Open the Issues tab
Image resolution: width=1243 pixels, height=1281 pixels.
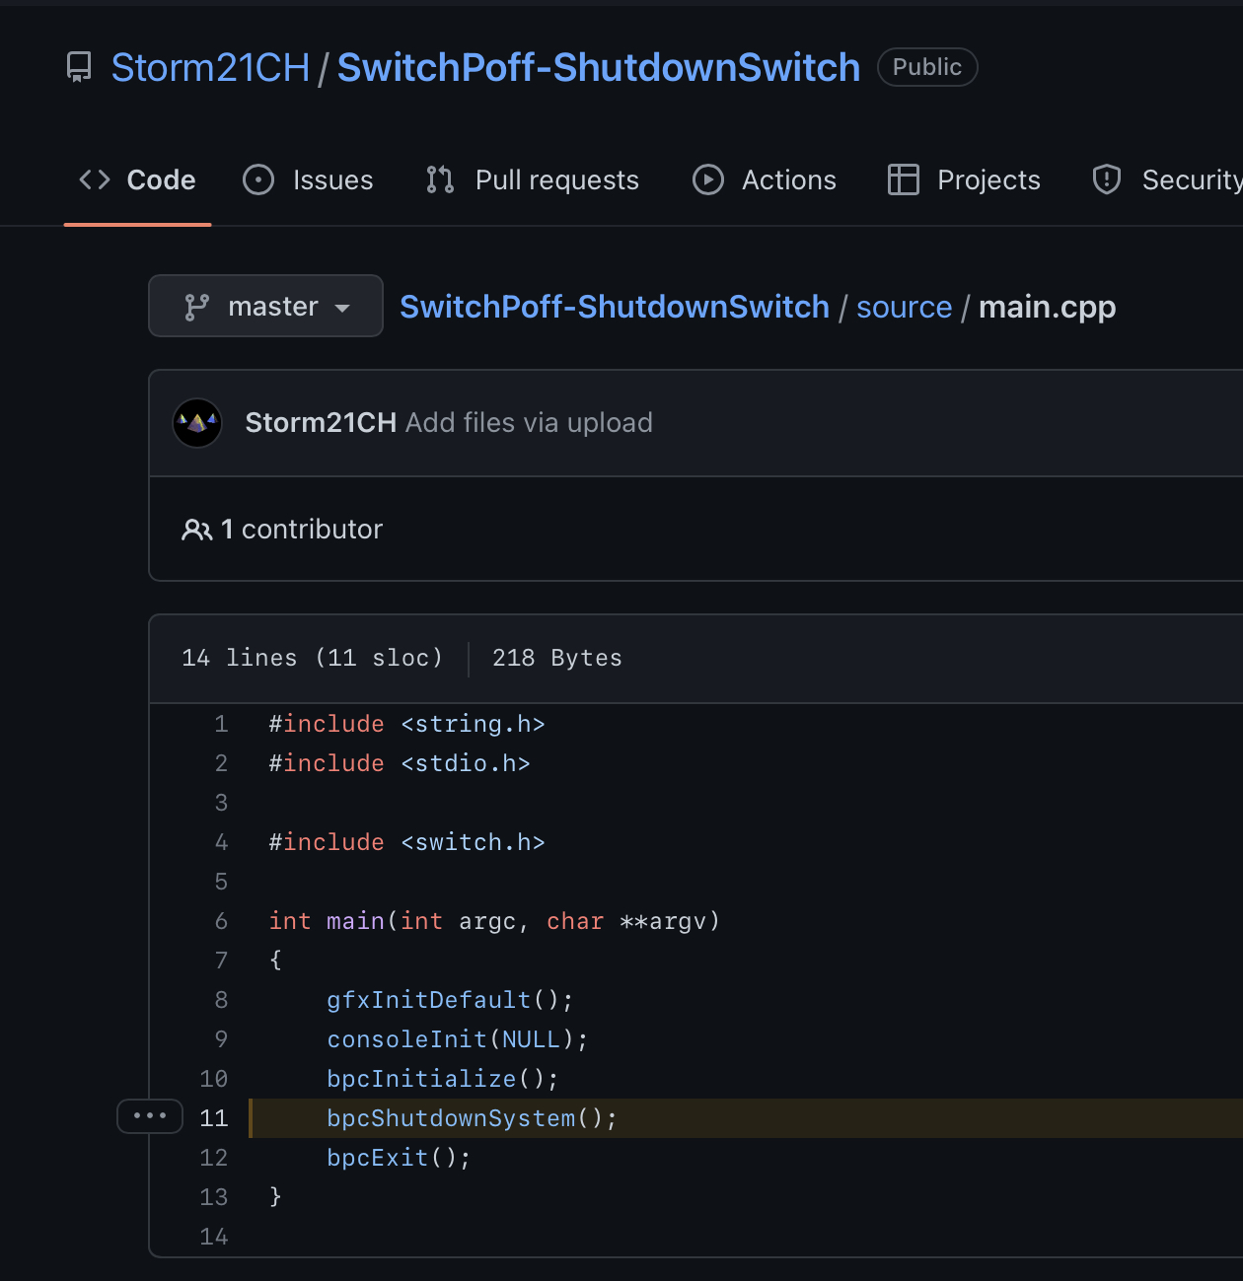[309, 179]
